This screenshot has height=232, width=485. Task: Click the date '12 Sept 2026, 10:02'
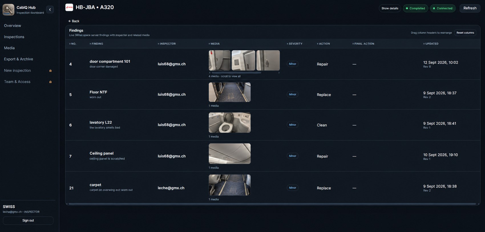coord(441,62)
